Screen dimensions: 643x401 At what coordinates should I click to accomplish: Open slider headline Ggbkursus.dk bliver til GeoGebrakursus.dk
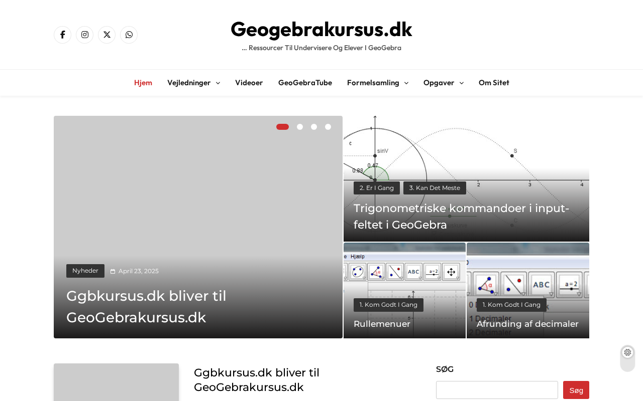(x=146, y=306)
